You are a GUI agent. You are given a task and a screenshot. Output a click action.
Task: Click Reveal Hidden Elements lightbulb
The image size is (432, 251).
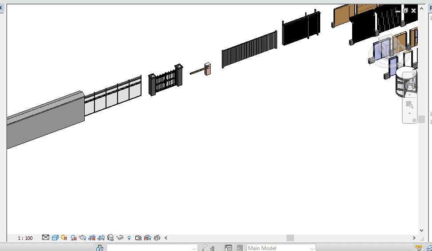(x=129, y=238)
